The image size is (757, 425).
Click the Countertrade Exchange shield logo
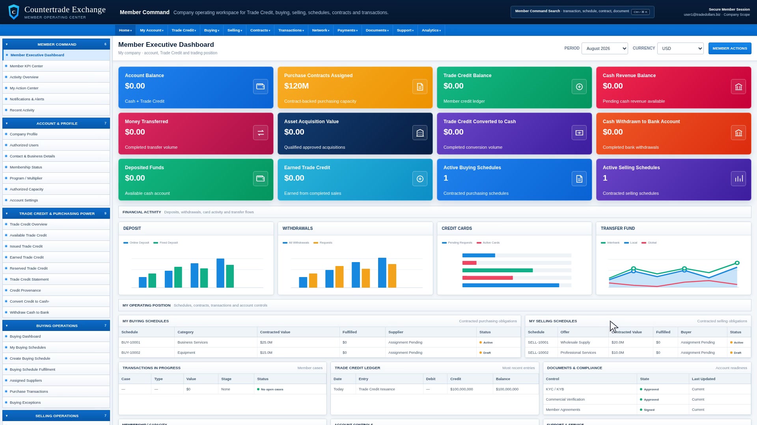click(14, 12)
